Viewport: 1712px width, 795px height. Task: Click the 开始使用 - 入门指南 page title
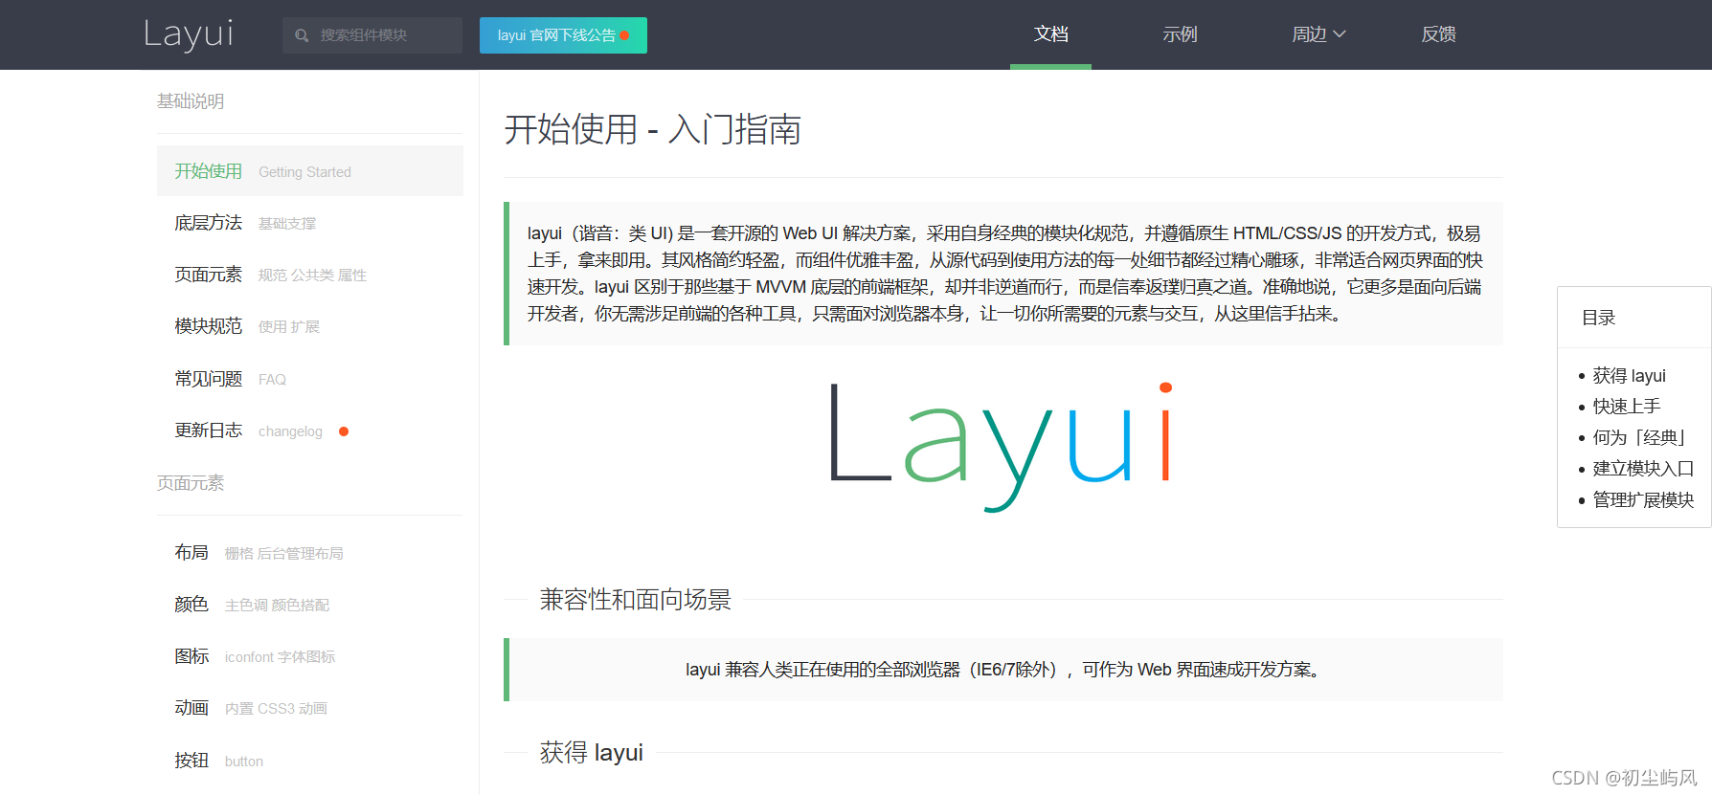pos(652,129)
